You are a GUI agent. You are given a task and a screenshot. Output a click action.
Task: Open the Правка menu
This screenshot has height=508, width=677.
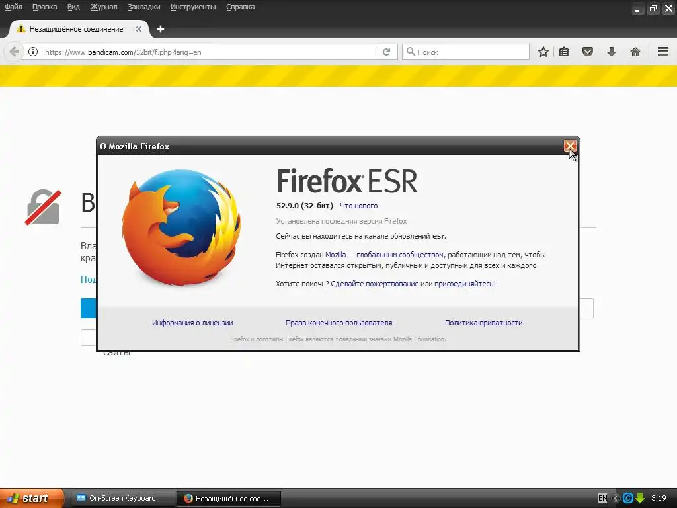coord(44,7)
